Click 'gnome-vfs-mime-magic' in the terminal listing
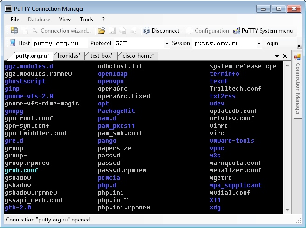Image resolution: width=306 pixels, height=228 pixels. point(42,104)
